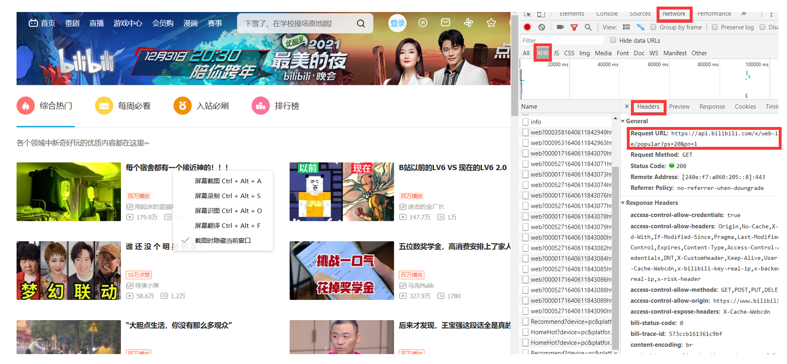Open the DevTools three-dot customize menu
Viewport: 787px width, 364px height.
771,14
